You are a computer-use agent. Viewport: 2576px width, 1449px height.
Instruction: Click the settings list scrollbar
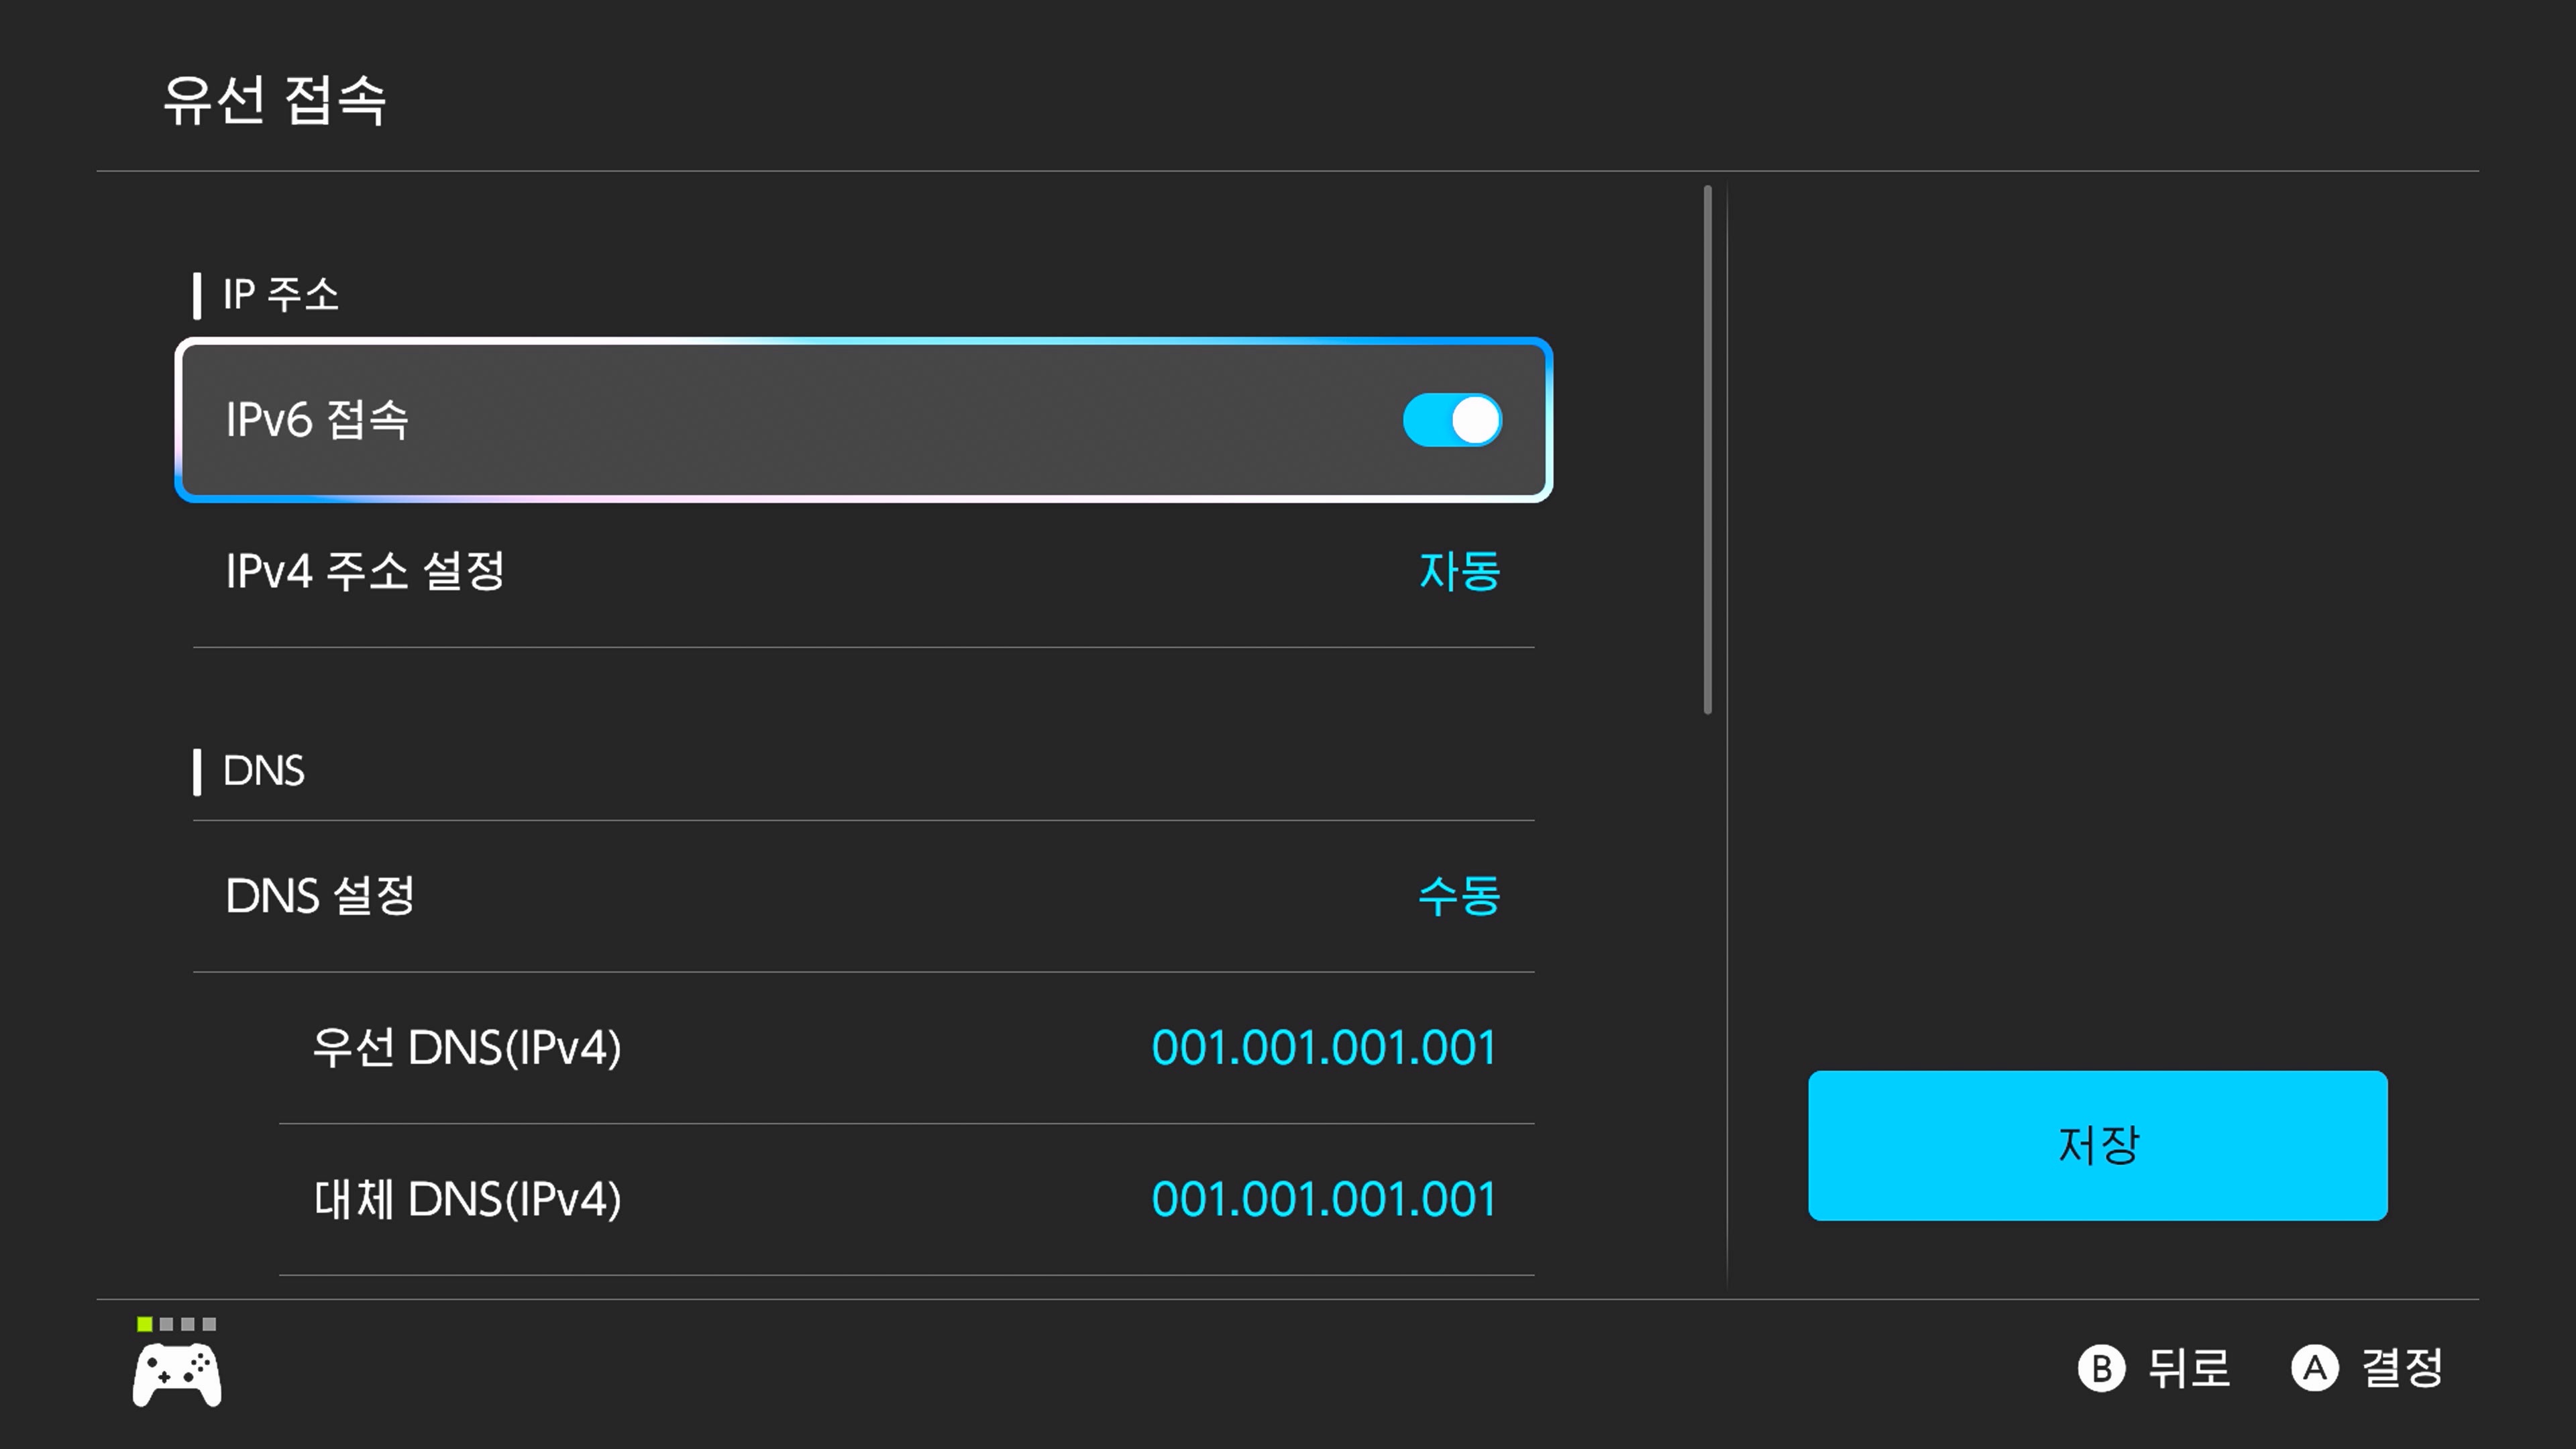pos(1707,450)
